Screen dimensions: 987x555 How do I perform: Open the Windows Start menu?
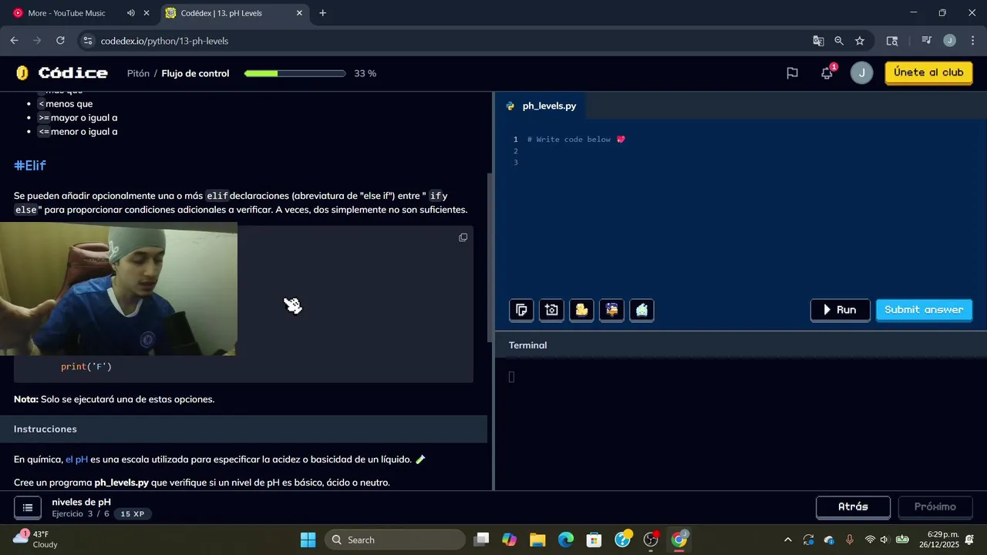coord(308,540)
